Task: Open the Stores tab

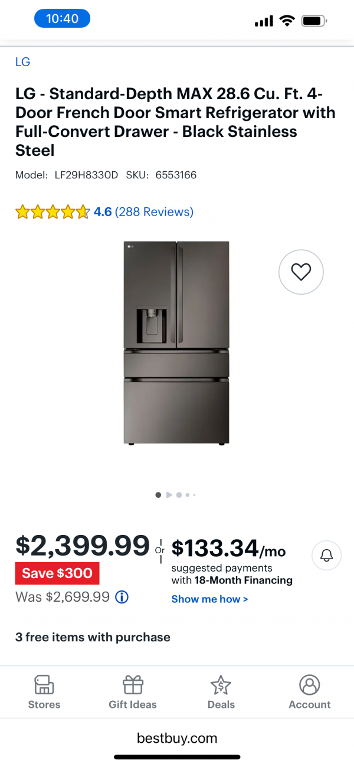Action: [x=44, y=692]
